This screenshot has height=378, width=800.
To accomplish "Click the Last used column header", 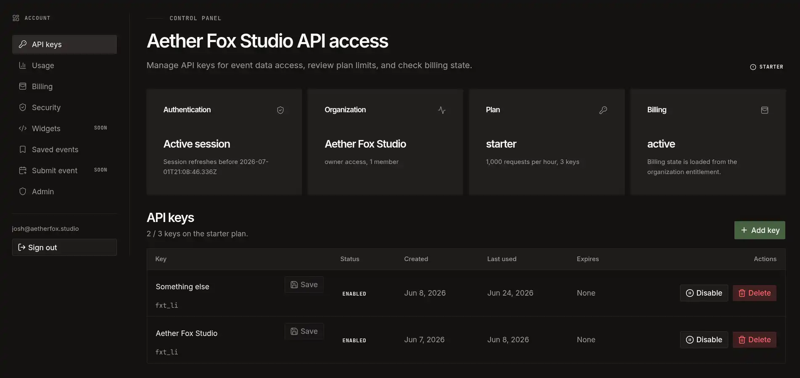I will coord(502,259).
